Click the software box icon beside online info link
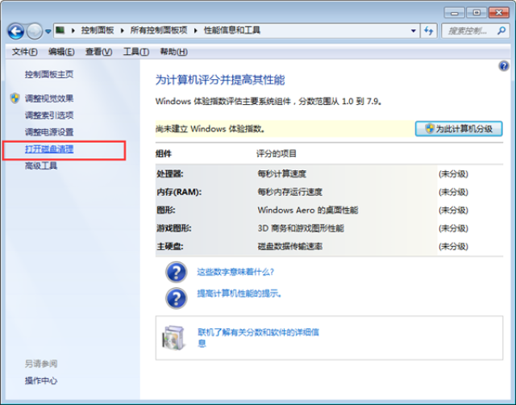 (173, 338)
